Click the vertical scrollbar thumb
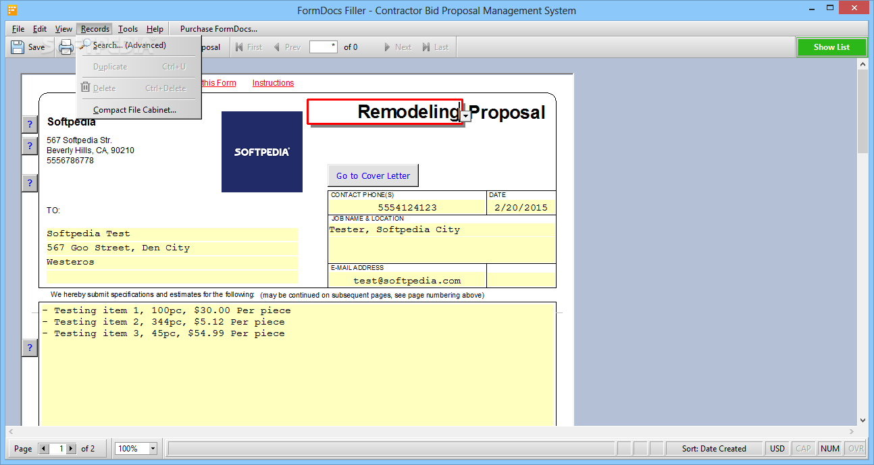874x465 pixels. (863, 111)
